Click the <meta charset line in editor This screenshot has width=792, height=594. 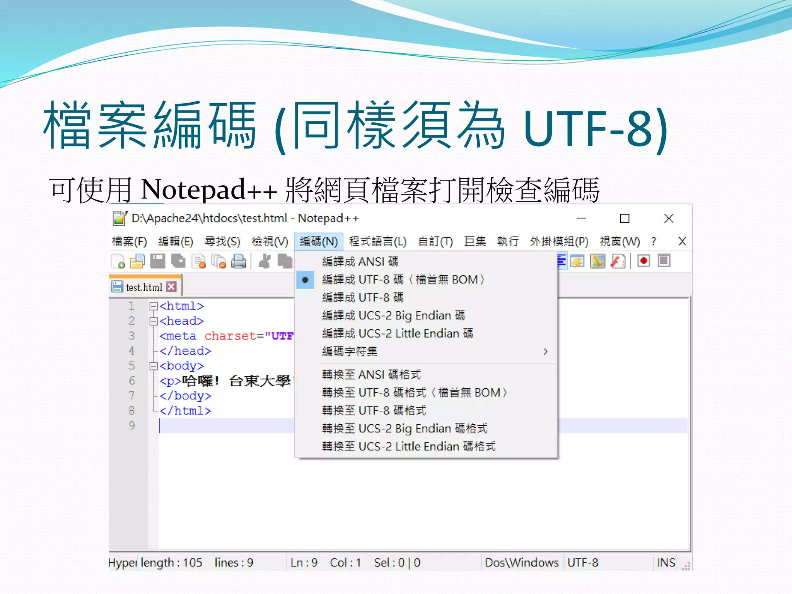(x=227, y=336)
